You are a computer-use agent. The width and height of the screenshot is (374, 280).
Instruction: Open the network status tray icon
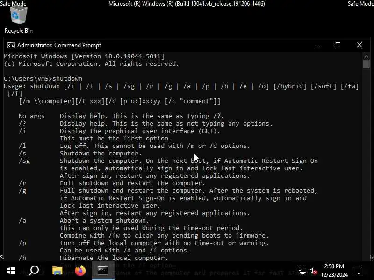[x=302, y=271]
